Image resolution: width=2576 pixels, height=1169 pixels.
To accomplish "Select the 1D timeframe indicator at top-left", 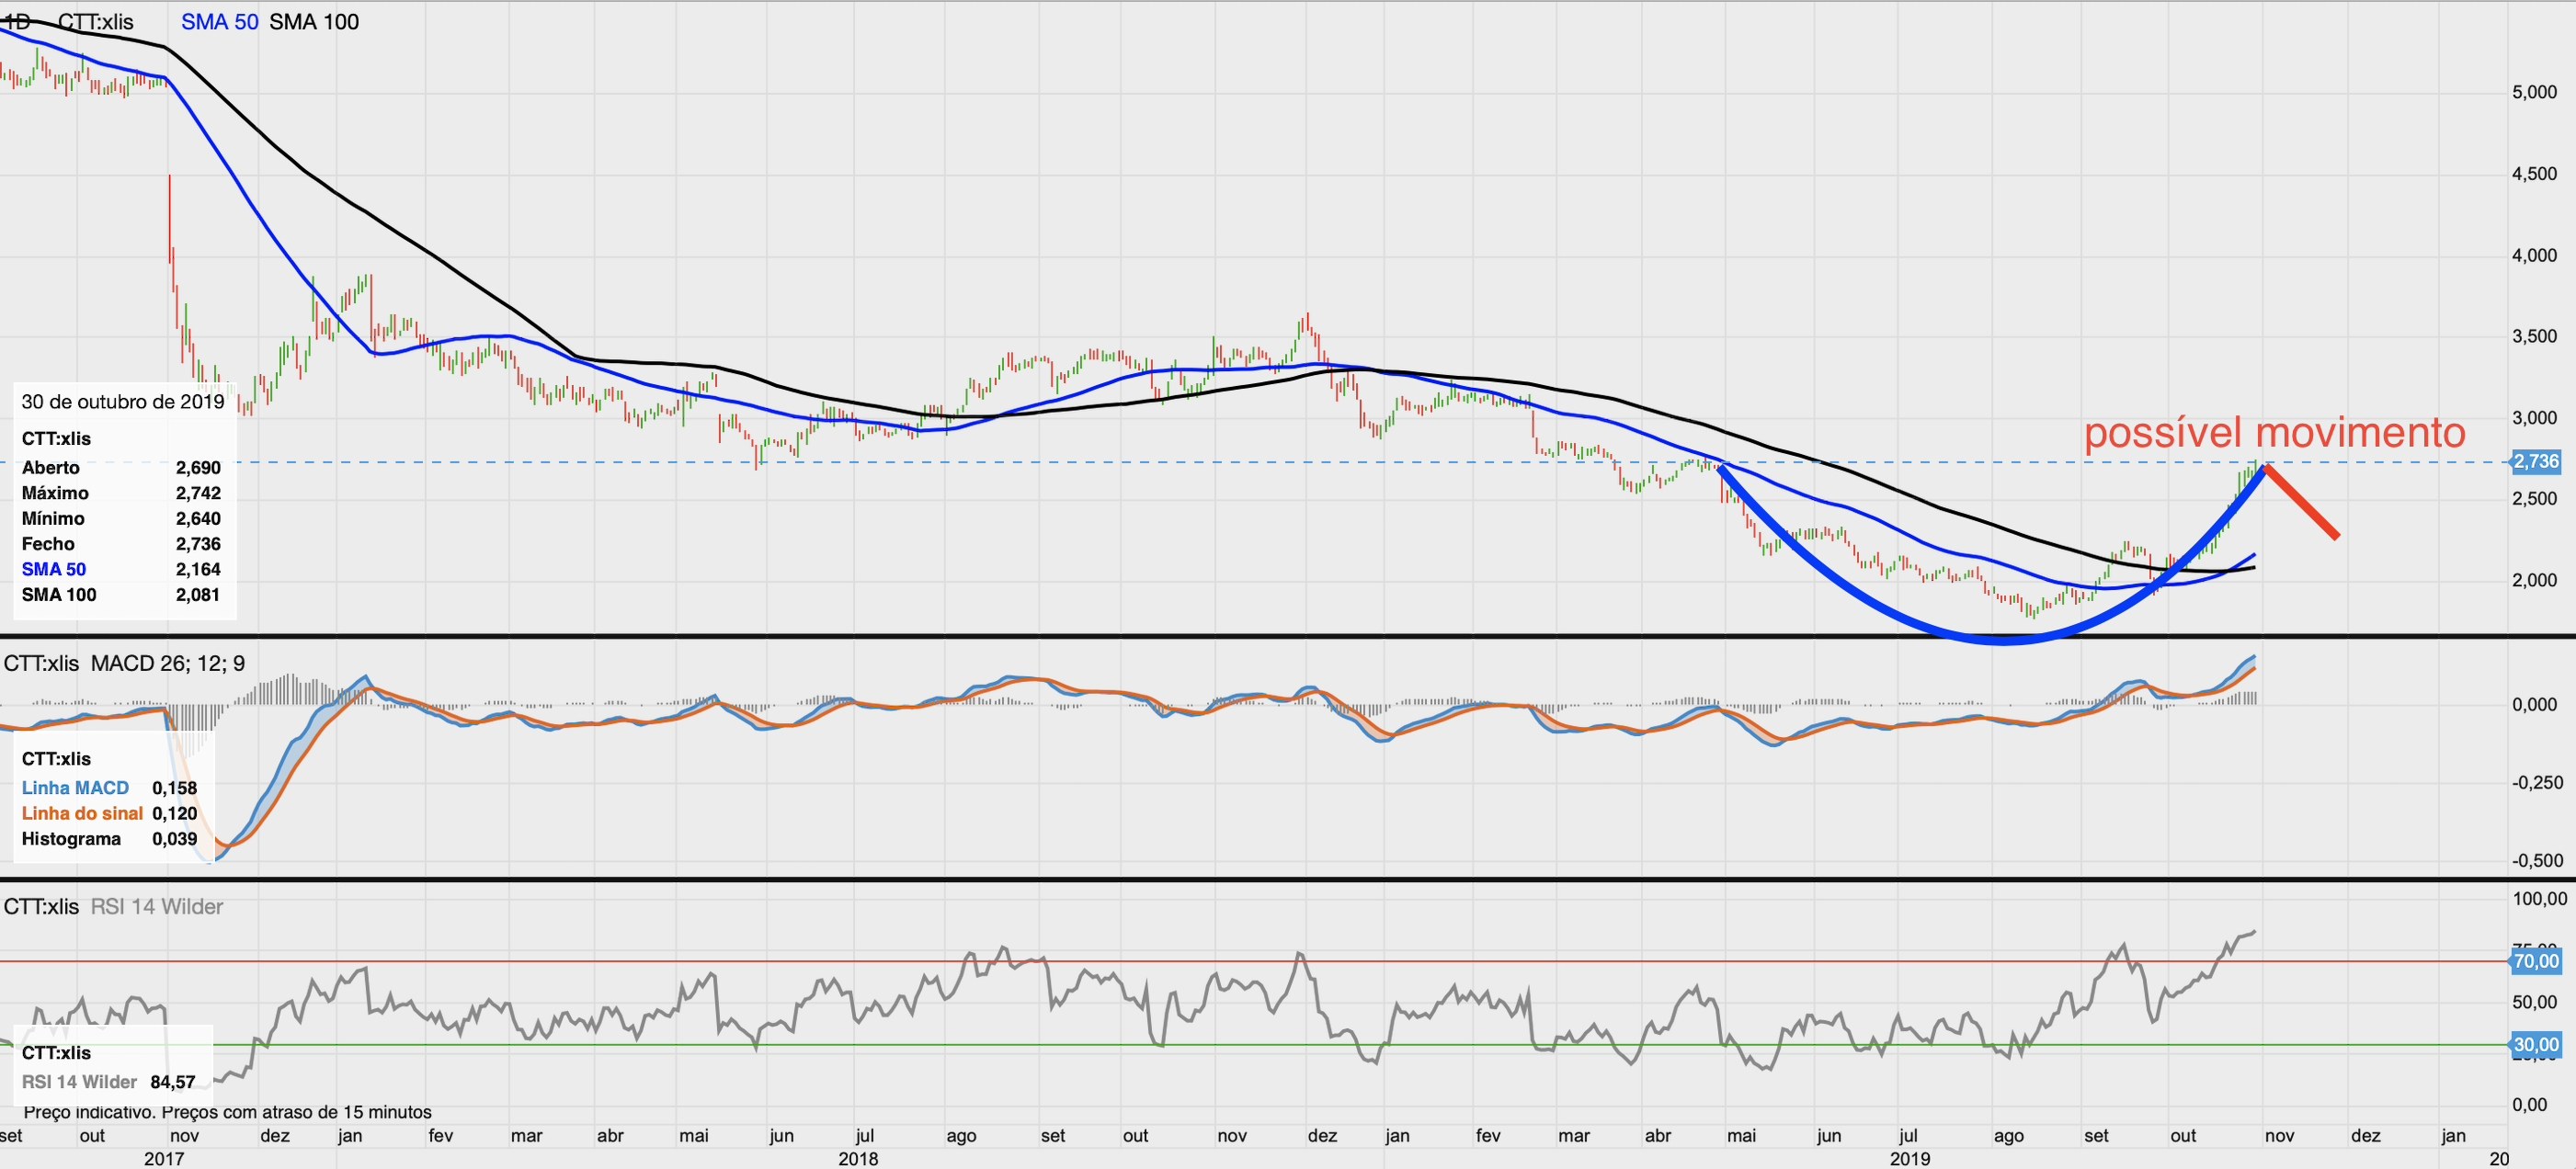I will pyautogui.click(x=17, y=22).
